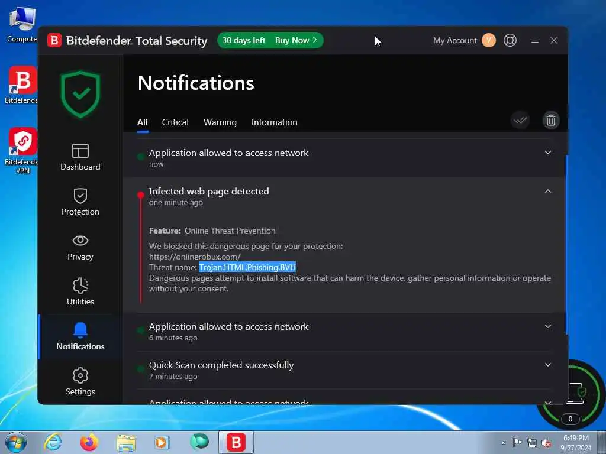
Task: Show hidden tray icons arrow
Action: tap(503, 443)
